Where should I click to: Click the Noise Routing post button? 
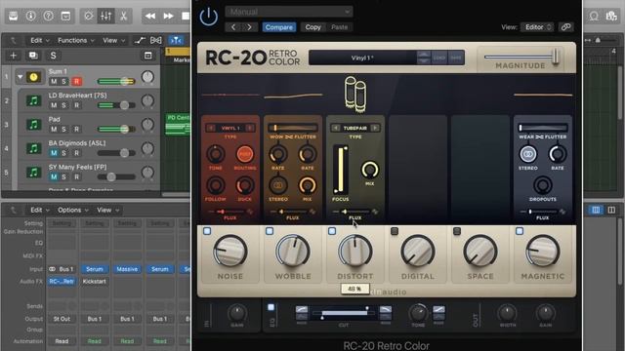[245, 154]
